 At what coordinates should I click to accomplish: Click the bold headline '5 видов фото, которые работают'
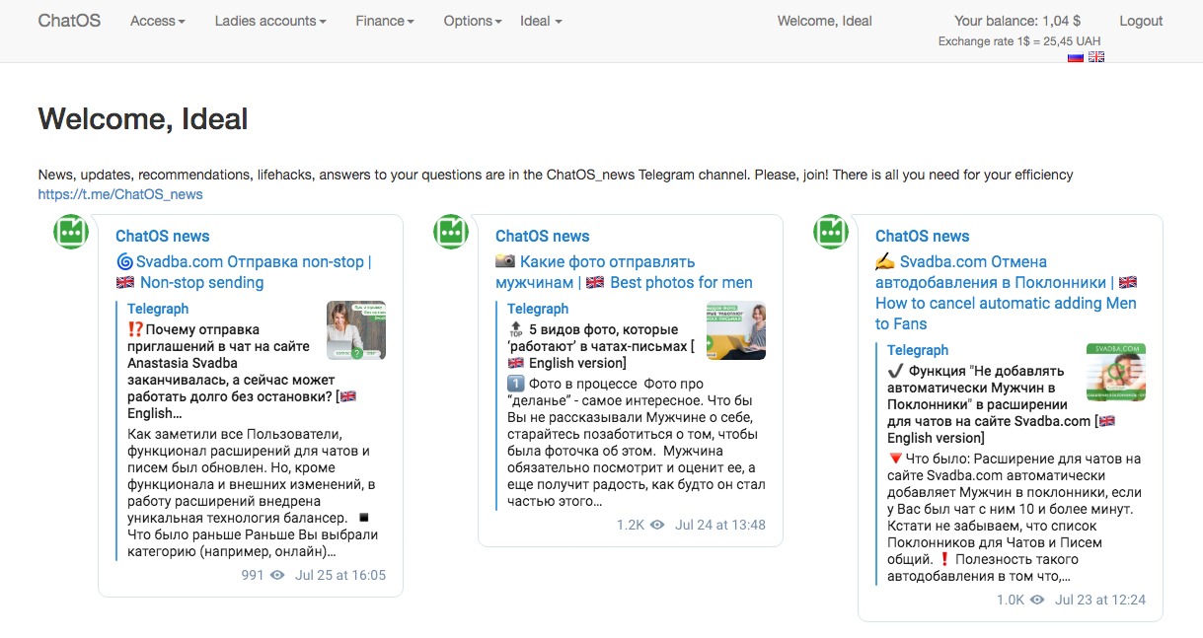pos(601,346)
